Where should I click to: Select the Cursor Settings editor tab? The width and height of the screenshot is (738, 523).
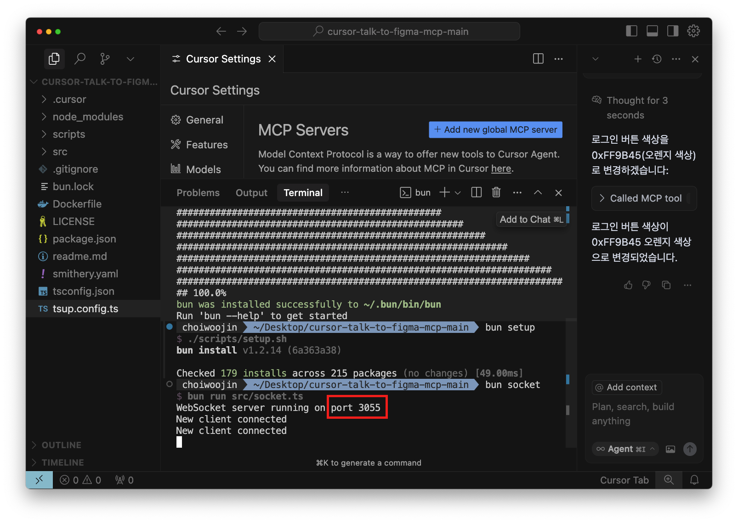click(222, 59)
